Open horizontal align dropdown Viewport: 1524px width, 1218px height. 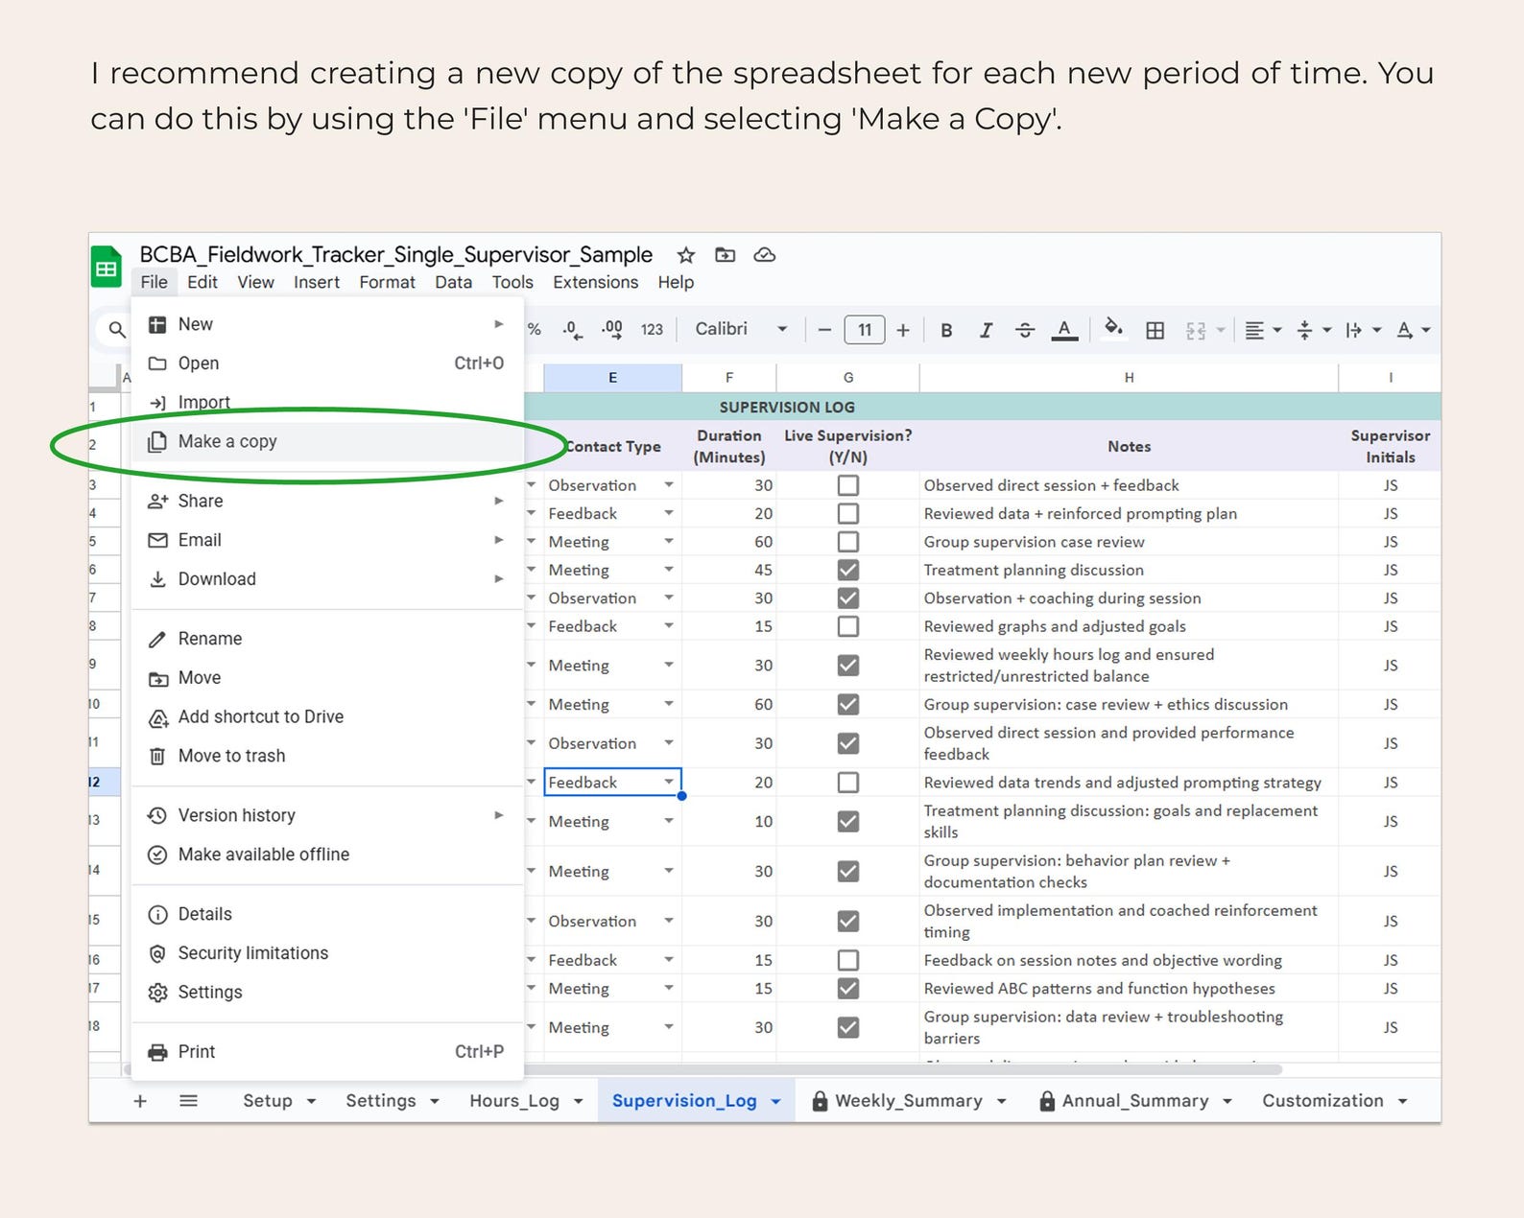(x=1262, y=330)
